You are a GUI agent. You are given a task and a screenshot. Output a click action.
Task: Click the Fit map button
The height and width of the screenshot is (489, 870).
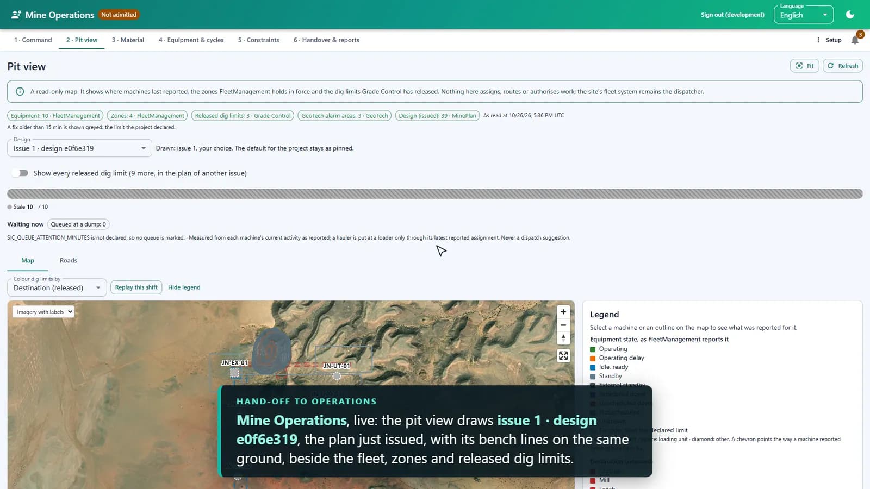805,66
